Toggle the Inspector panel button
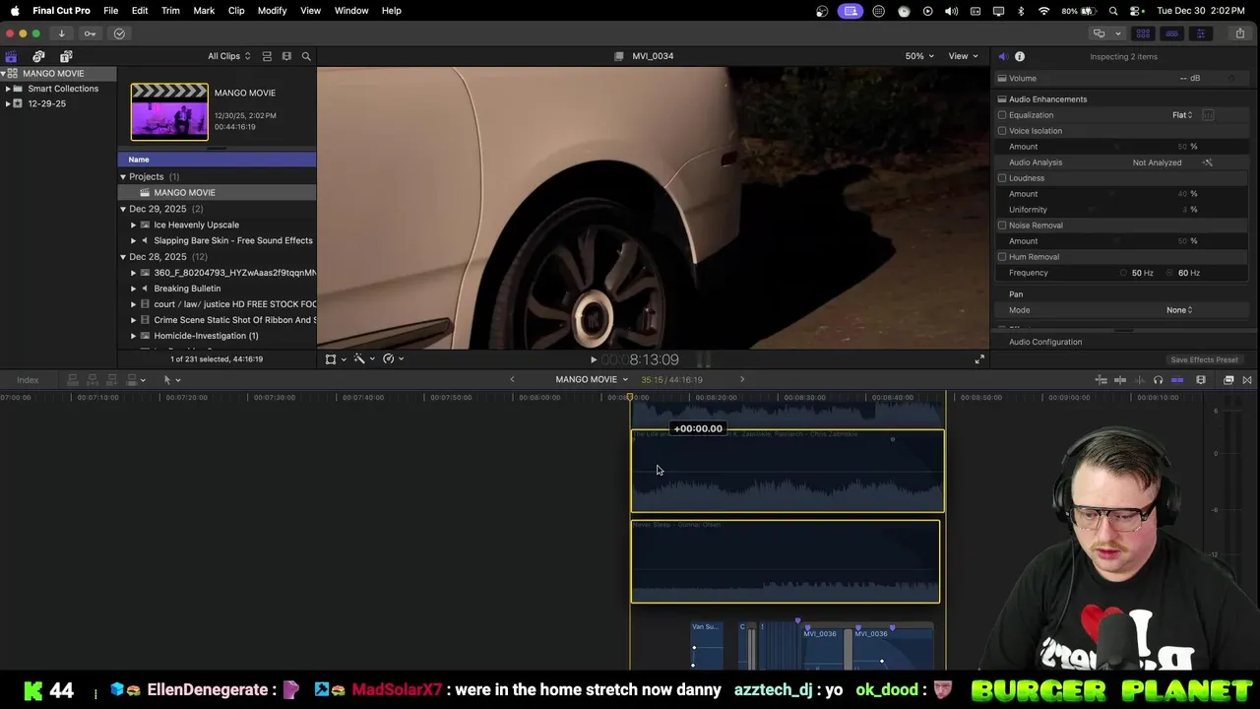 [x=1200, y=33]
